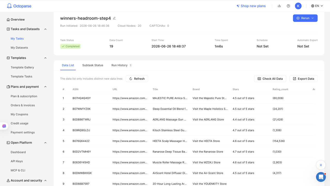Click Visit the Ranarose Store cell
The width and height of the screenshot is (330, 186).
click(208, 152)
